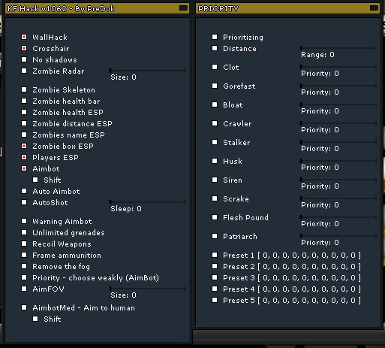
Task: Collapse the KF Hack window using its title bar button
Action: pyautogui.click(x=183, y=8)
